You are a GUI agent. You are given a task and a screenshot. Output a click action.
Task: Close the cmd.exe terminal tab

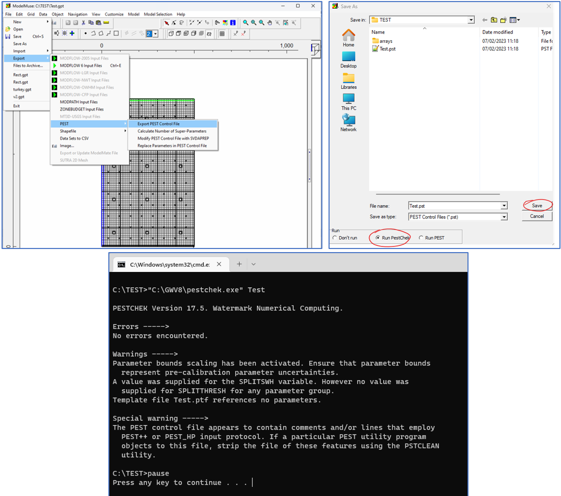[219, 264]
